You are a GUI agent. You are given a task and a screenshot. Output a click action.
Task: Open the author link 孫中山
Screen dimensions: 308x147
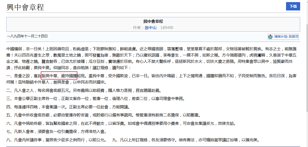150,27
